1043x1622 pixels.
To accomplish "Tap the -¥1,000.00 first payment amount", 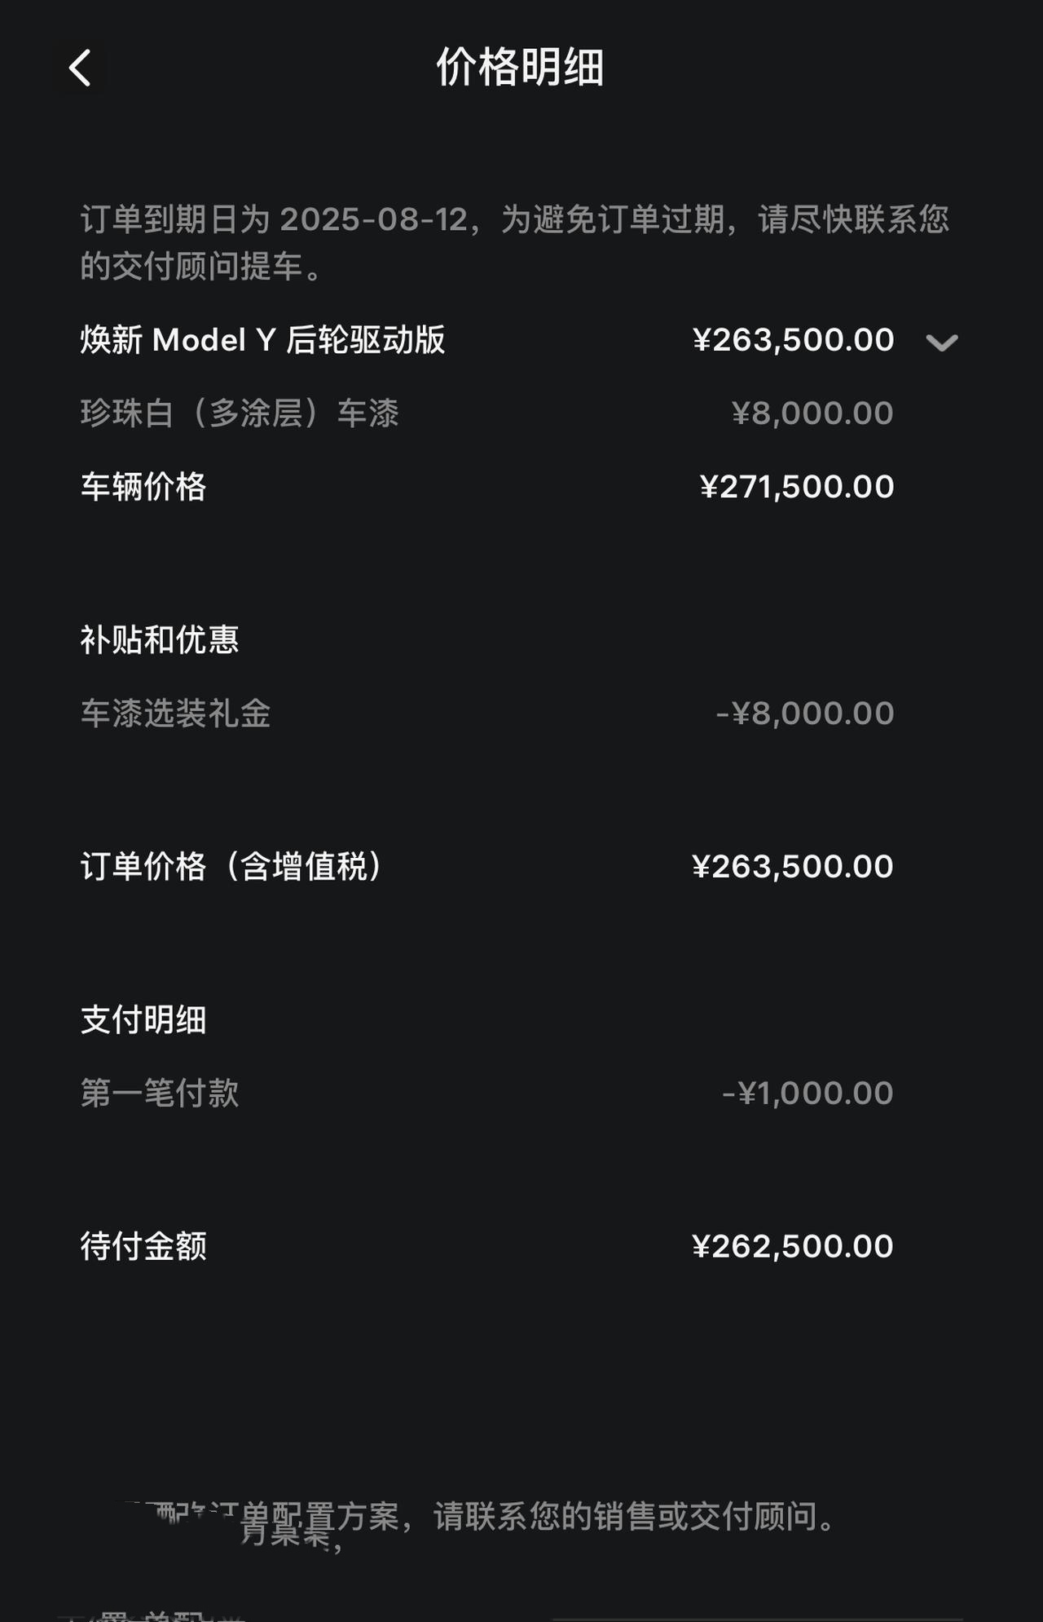I will point(808,1093).
